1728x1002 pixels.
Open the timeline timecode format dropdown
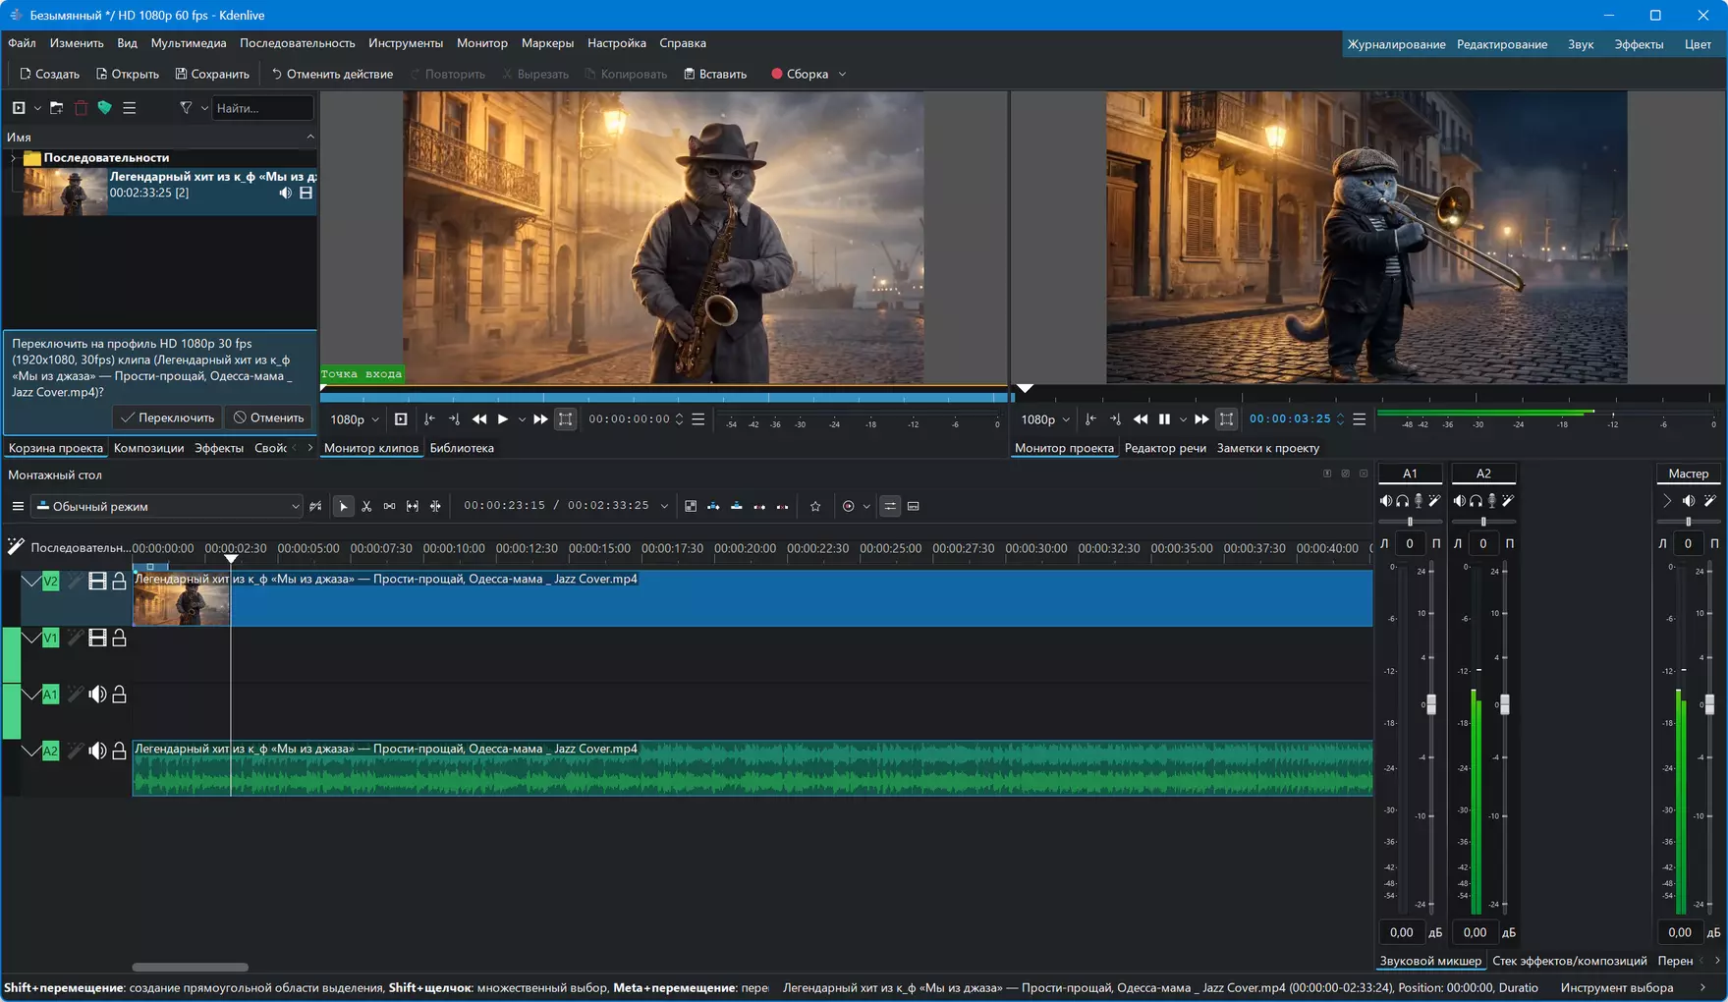(664, 507)
